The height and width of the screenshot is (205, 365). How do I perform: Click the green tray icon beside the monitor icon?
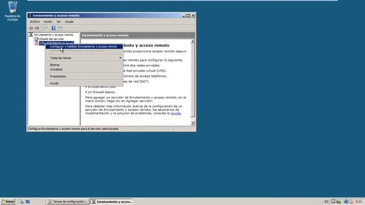pos(338,202)
